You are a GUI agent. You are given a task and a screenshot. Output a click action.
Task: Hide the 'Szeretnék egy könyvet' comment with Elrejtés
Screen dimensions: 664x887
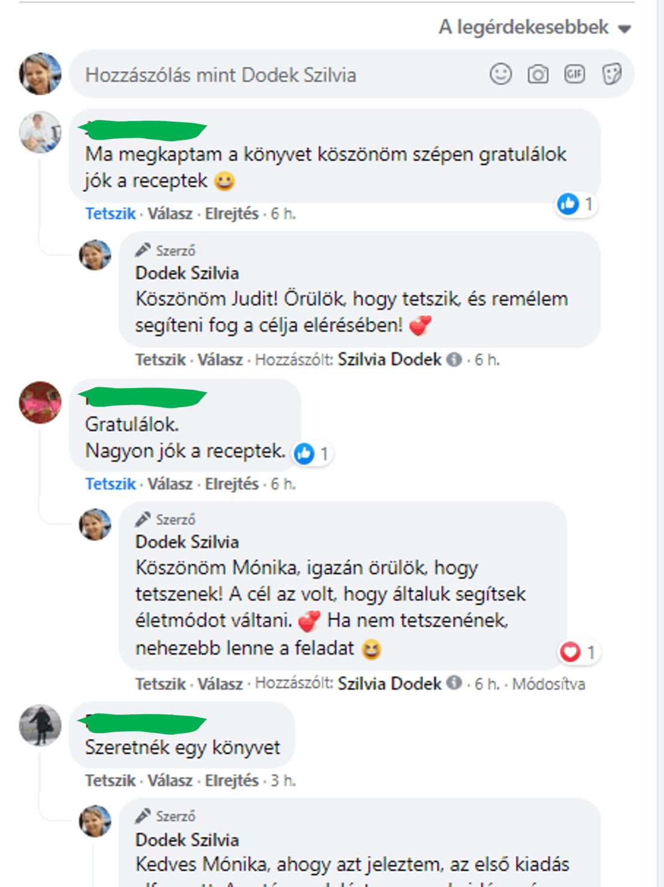click(x=232, y=781)
